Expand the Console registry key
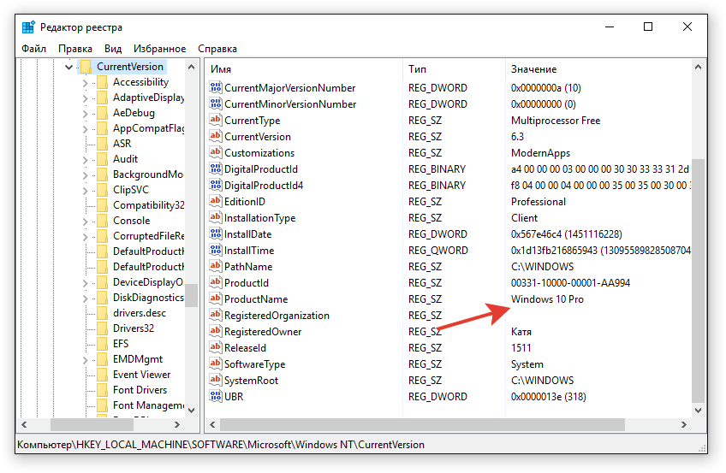This screenshot has height=473, width=726. pos(85,221)
